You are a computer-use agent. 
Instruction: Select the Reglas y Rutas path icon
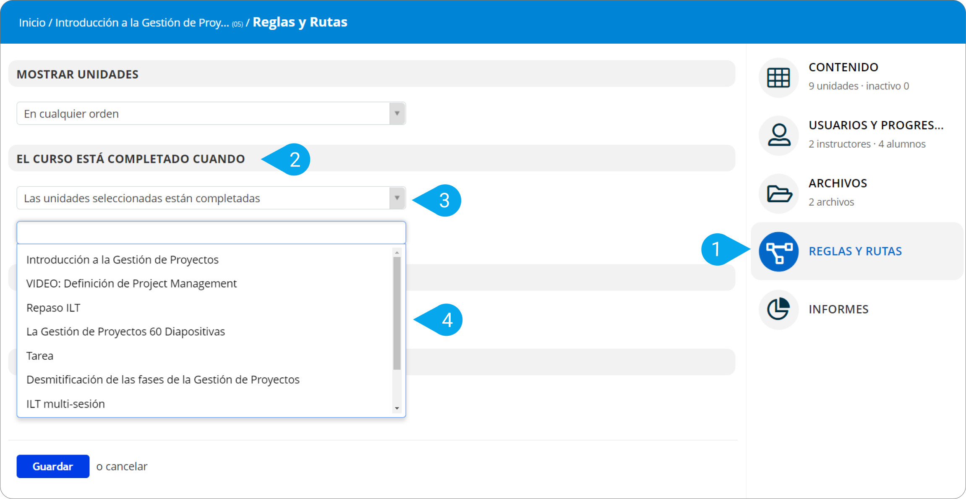[x=778, y=251]
